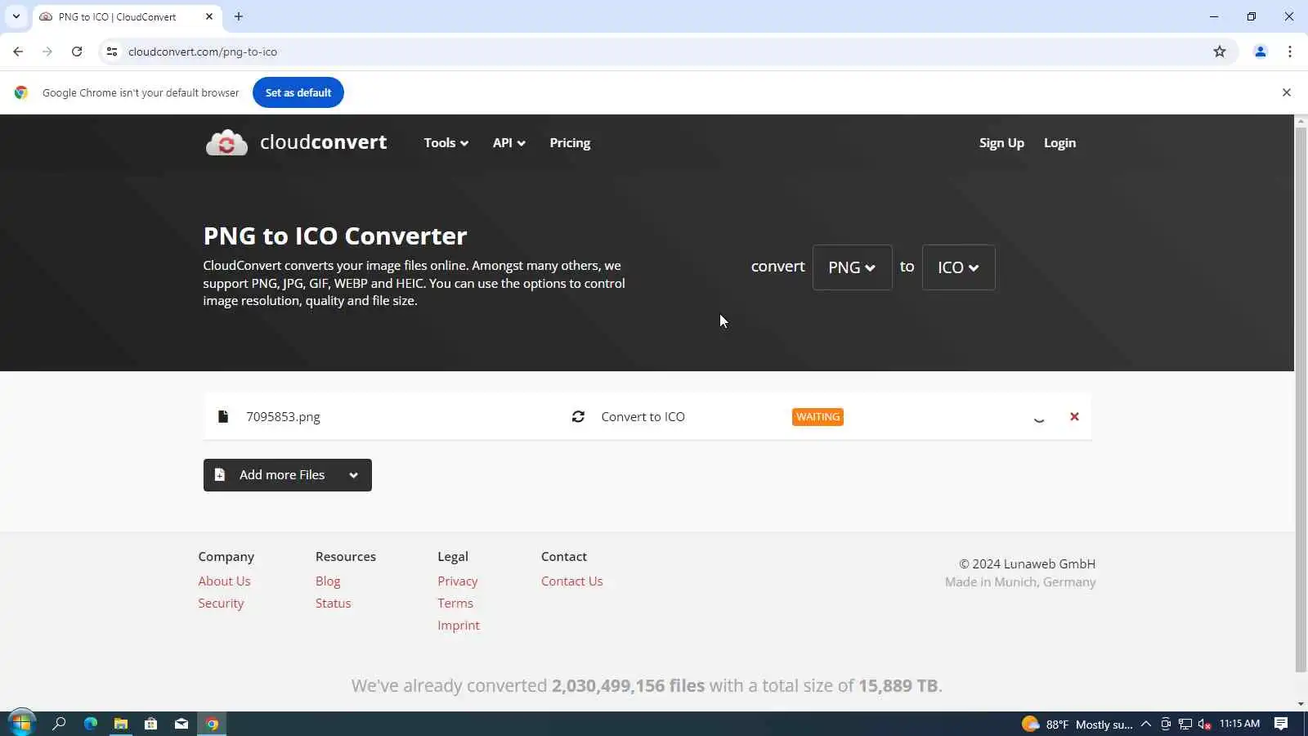The height and width of the screenshot is (736, 1308).
Task: Open the Imprint link
Action: (459, 626)
